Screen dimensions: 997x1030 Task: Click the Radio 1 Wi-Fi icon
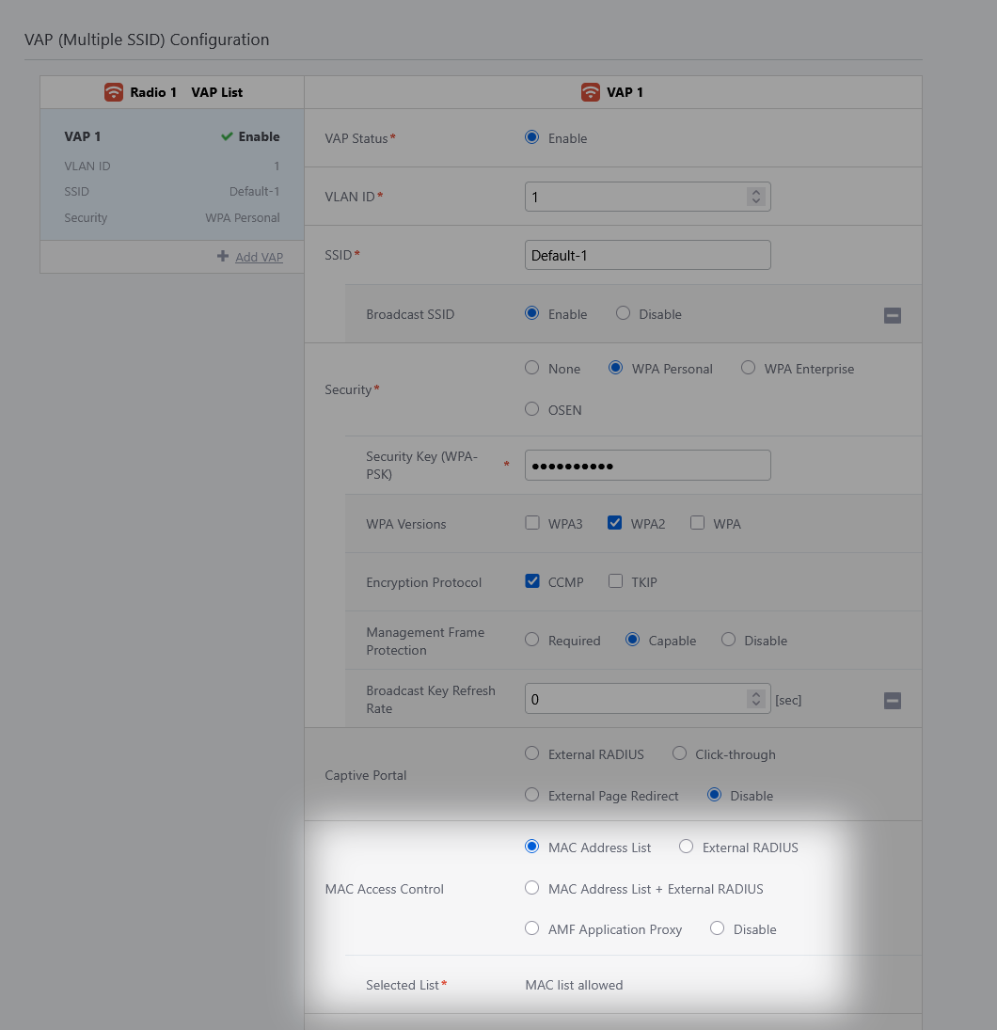pos(114,92)
